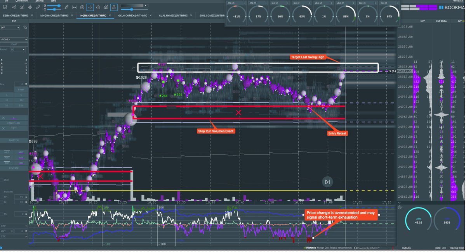
Task: Close the ESH6.CME@RITHMIC tab
Action: [x=32, y=16]
